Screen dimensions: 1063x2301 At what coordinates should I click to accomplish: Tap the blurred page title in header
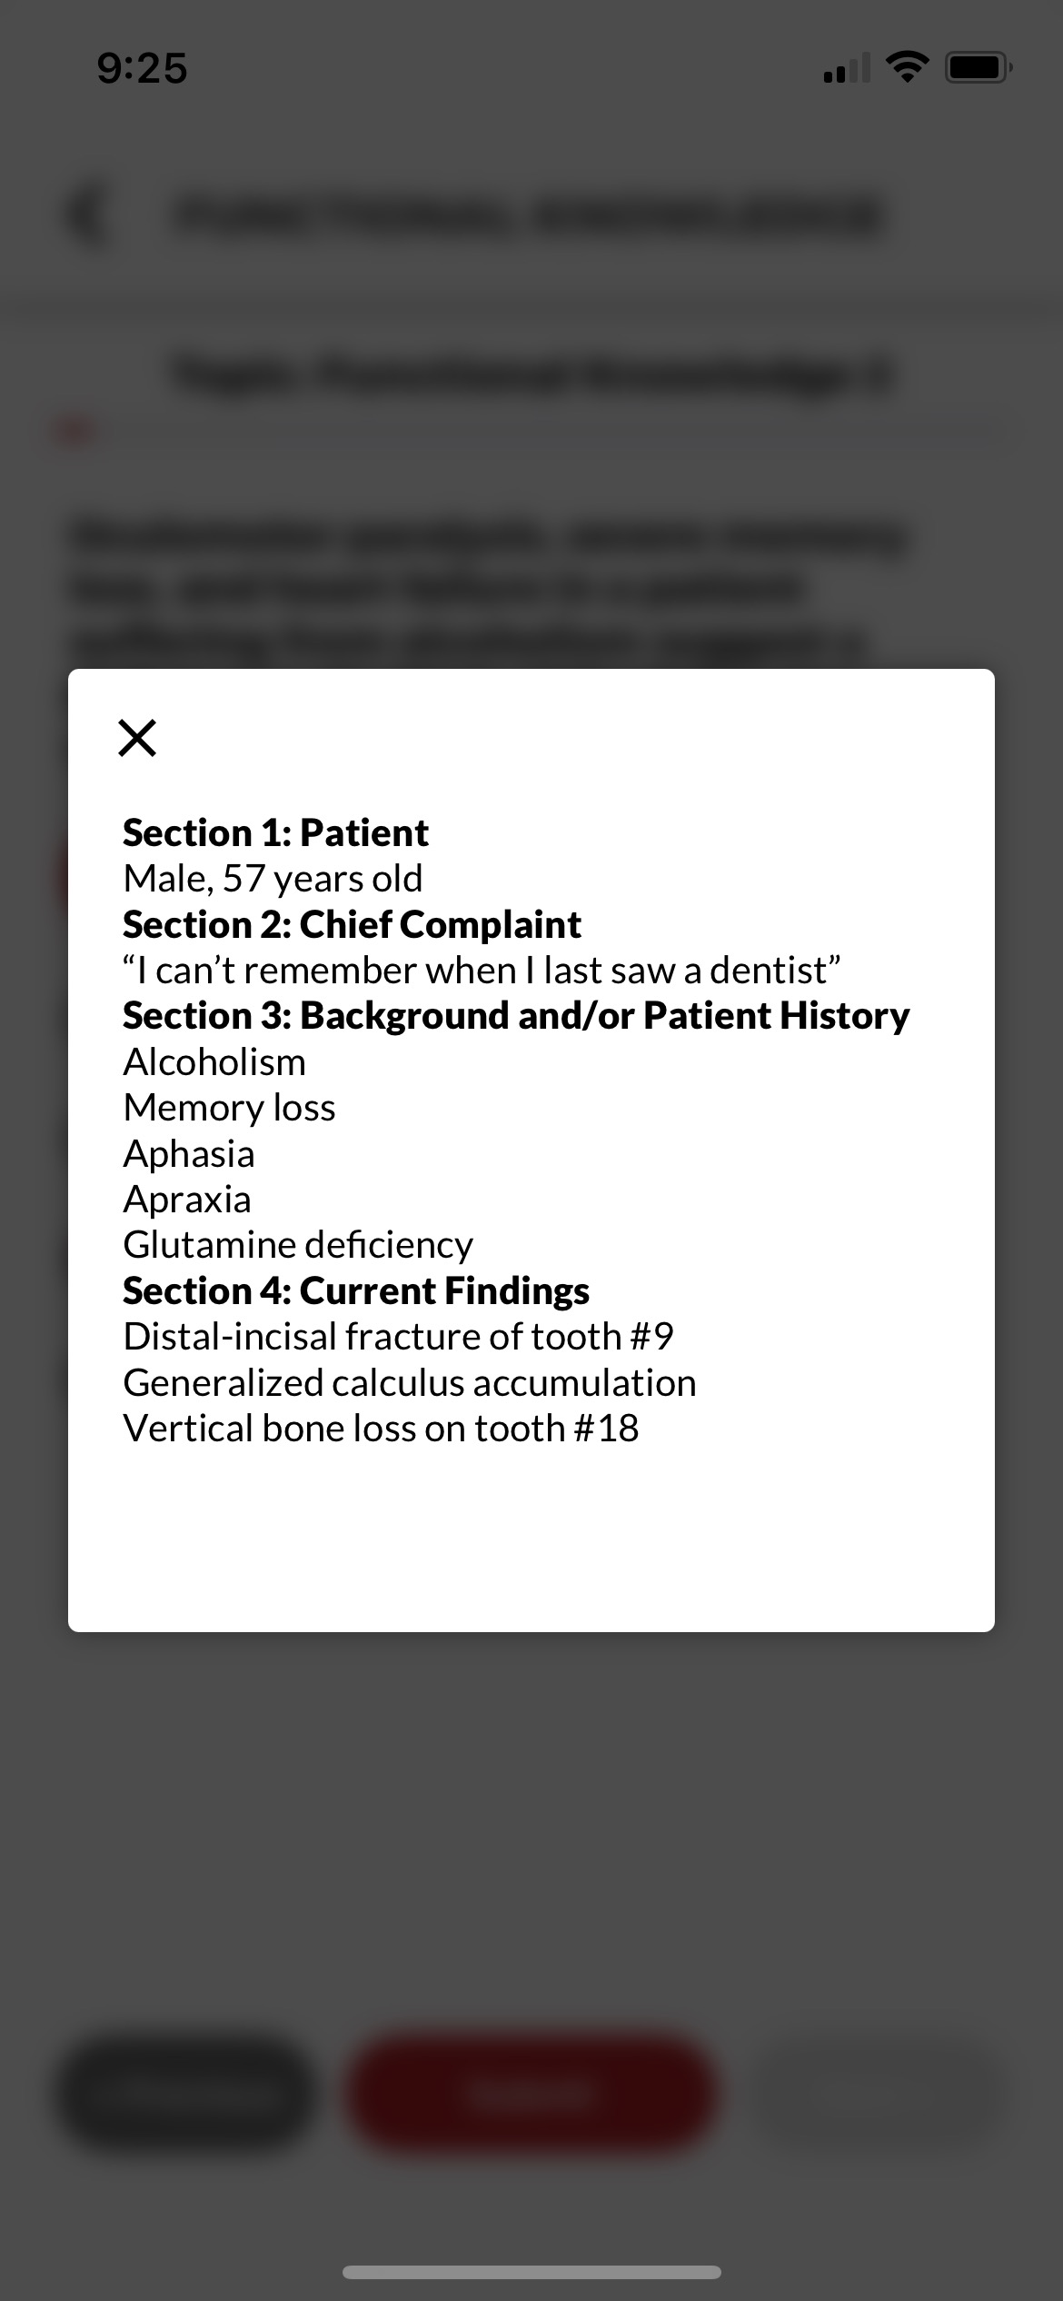529,216
